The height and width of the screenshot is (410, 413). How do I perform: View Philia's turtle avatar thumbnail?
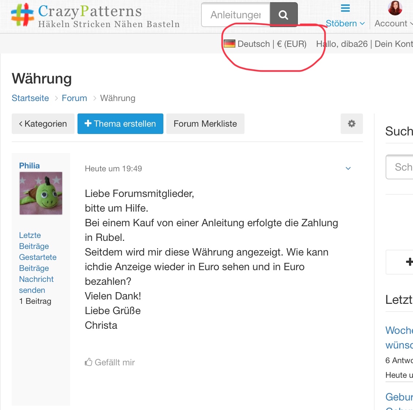pos(41,193)
